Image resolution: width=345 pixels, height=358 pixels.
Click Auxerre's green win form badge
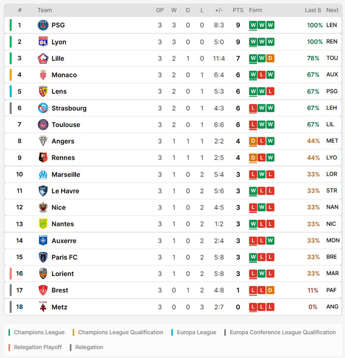[270, 240]
